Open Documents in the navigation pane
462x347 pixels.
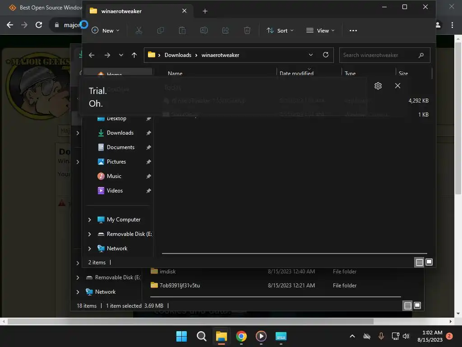click(120, 147)
